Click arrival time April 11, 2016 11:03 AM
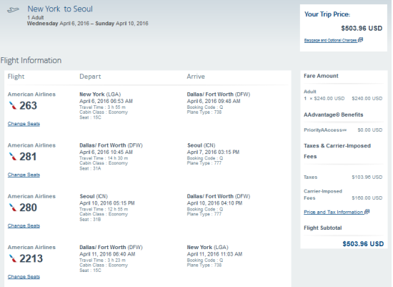 pyautogui.click(x=214, y=254)
